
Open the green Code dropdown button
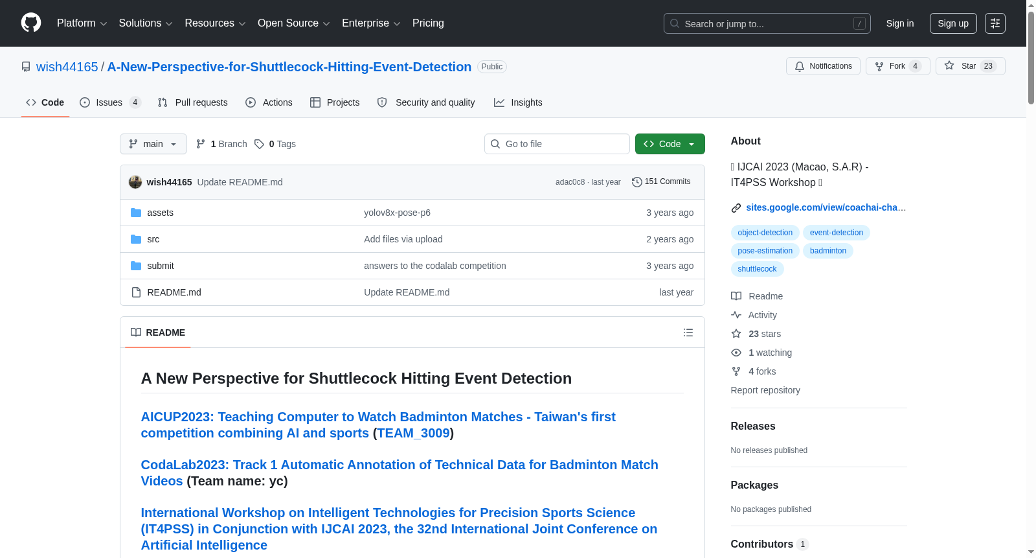[x=670, y=144]
